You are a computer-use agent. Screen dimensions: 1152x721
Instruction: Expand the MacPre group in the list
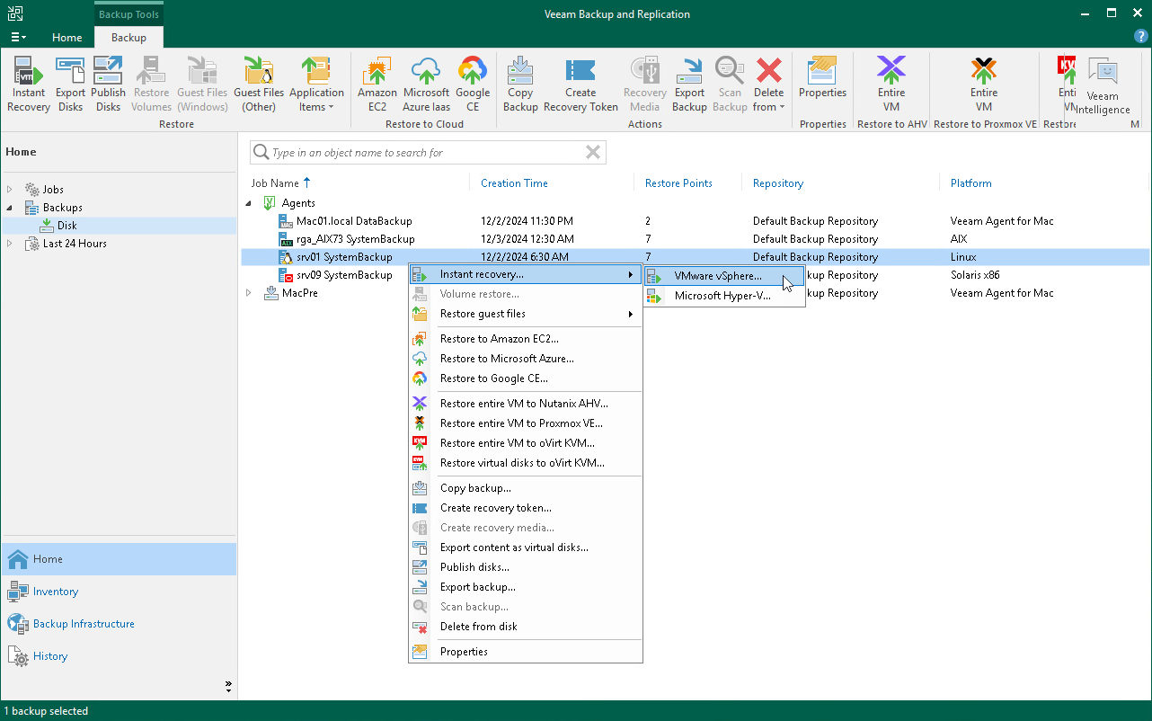[250, 293]
